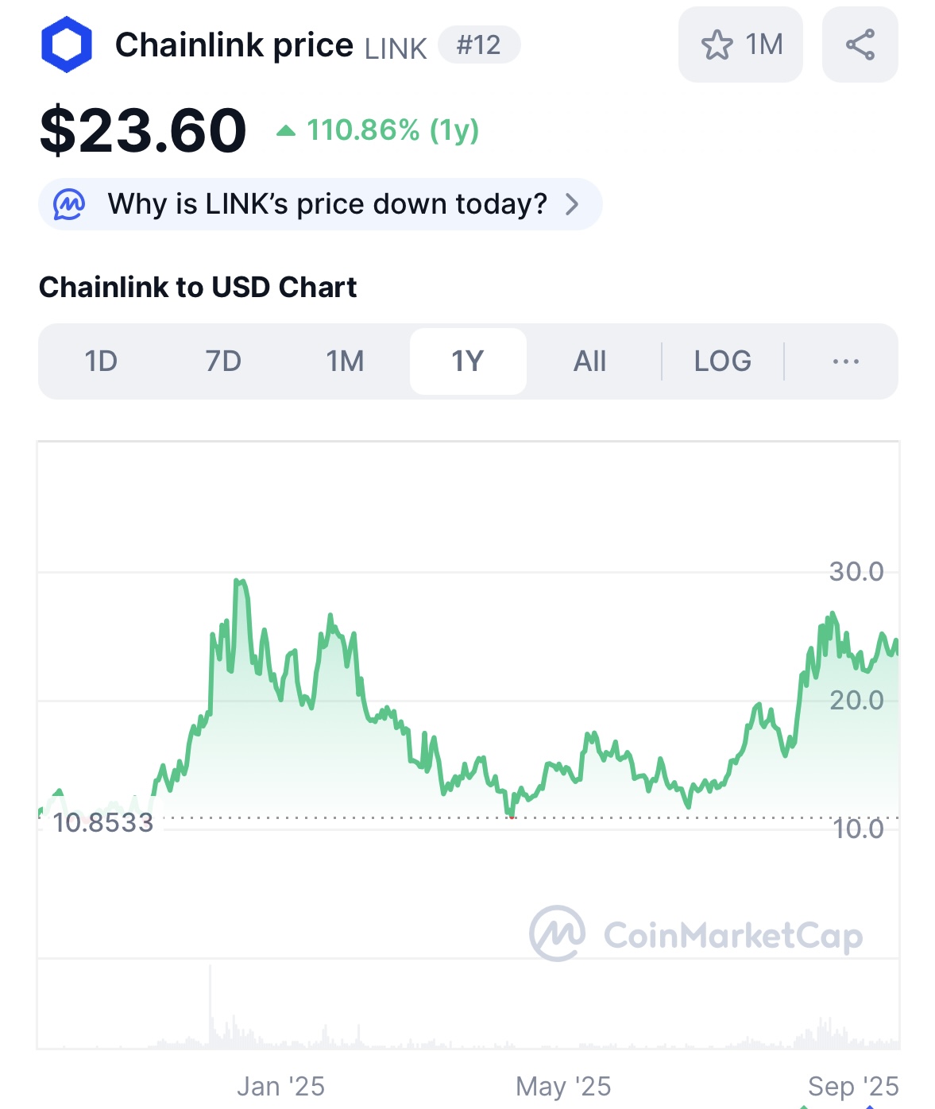Expand 'Why is LINK's price down today?' chevron
This screenshot has height=1109, width=935.
(x=572, y=204)
